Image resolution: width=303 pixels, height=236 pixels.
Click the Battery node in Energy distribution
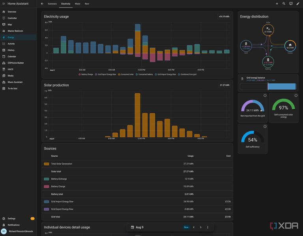click(x=268, y=62)
